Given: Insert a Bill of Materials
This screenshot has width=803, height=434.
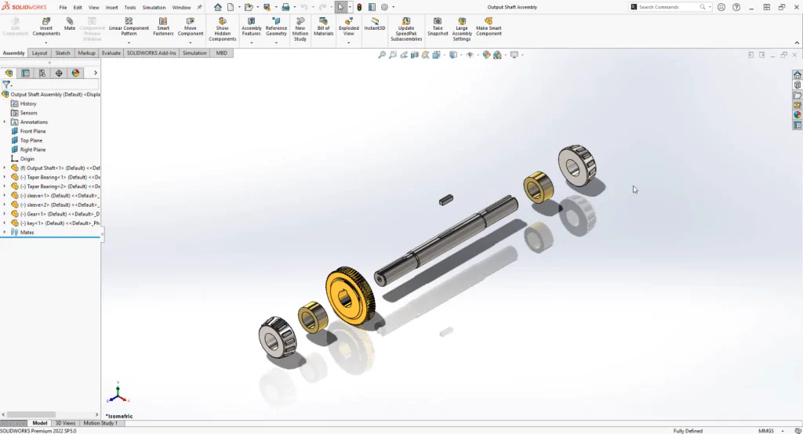Looking at the screenshot, I should (x=323, y=27).
